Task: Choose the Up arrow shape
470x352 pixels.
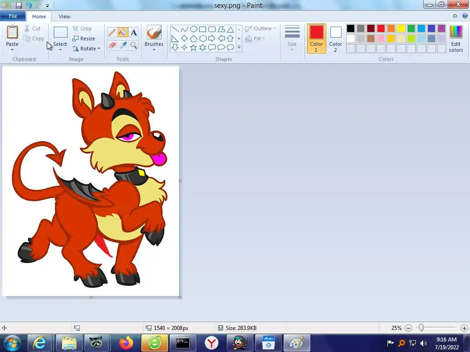Action: pos(230,38)
